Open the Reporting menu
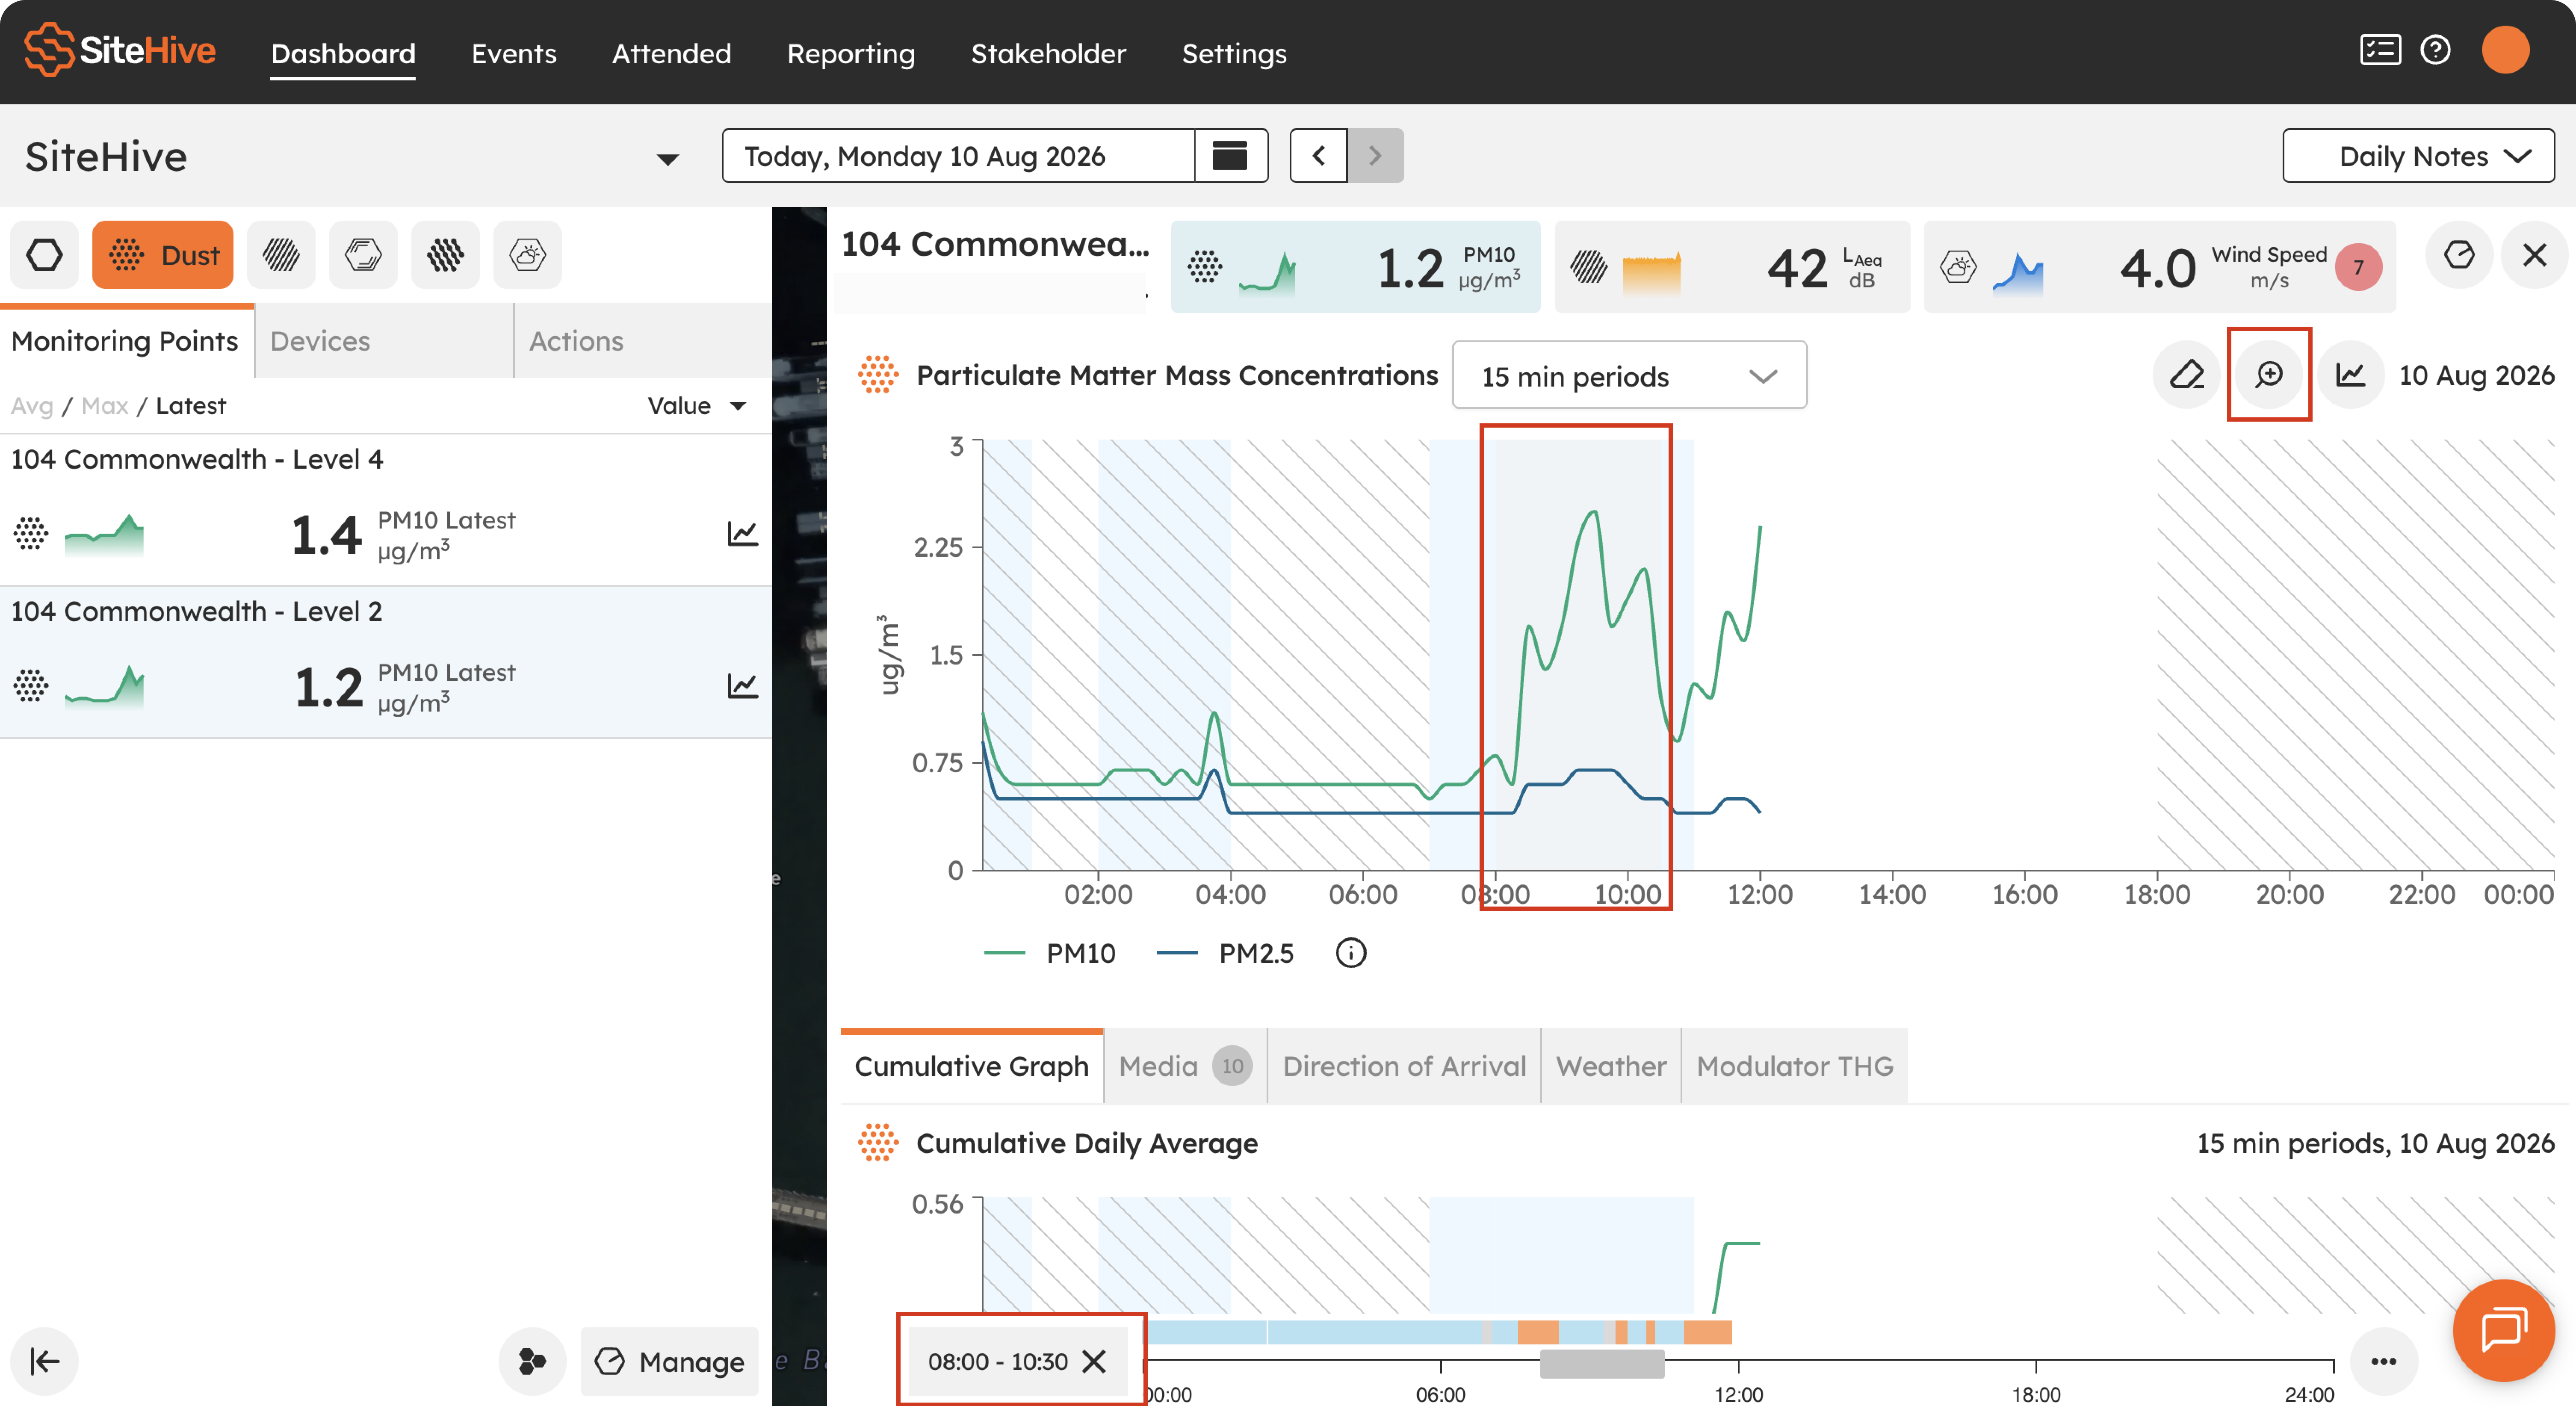This screenshot has height=1406, width=2576. point(851,53)
